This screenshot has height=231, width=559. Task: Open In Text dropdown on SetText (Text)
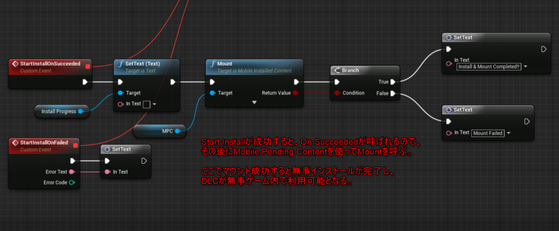(x=154, y=105)
